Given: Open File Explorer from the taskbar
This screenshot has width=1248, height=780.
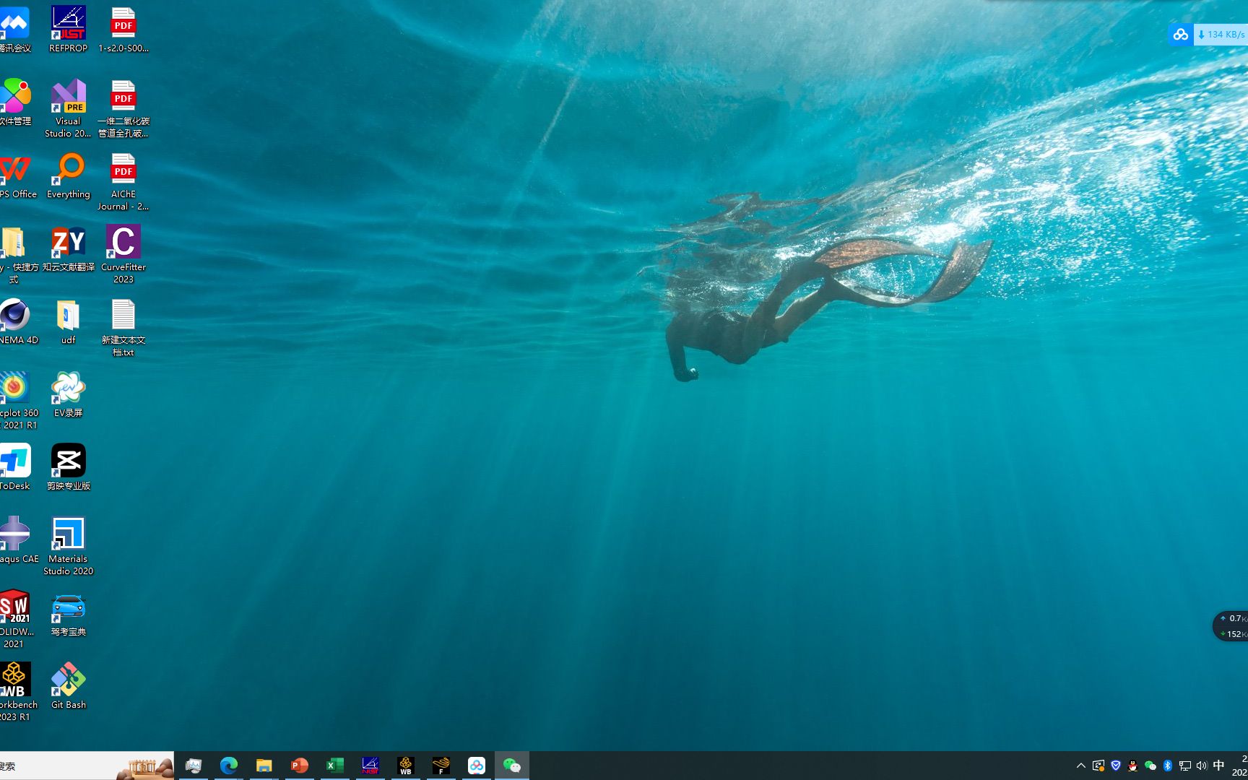Looking at the screenshot, I should point(264,766).
